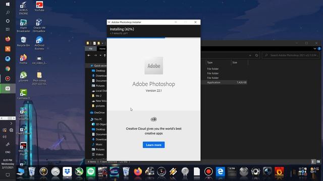Click the active Adobe installer taskbar item
Image resolution: width=323 pixels, height=181 pixels.
click(x=8, y=88)
